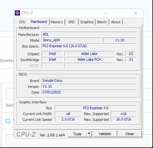Click the CPU-Z app icon in title bar
153x148 pixels.
[17, 13]
